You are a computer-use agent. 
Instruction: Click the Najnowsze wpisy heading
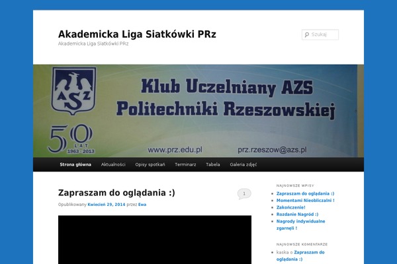click(295, 185)
